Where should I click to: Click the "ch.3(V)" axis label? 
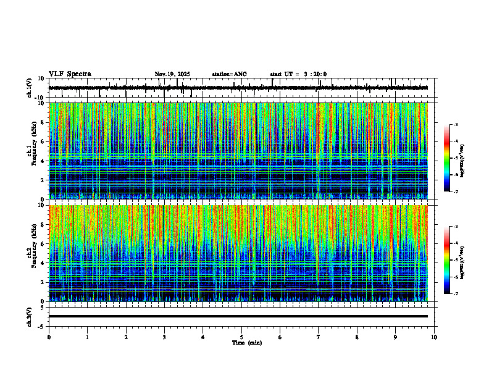click(30, 317)
